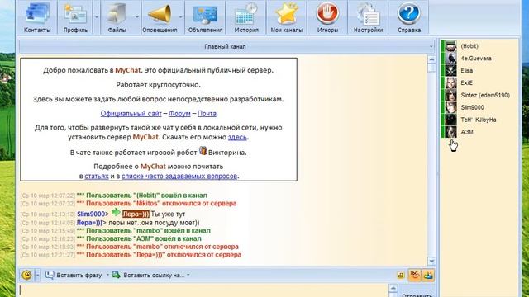The width and height of the screenshot is (529, 297).
Task: Expand the Оповещения dropdown arrow
Action: [x=181, y=17]
